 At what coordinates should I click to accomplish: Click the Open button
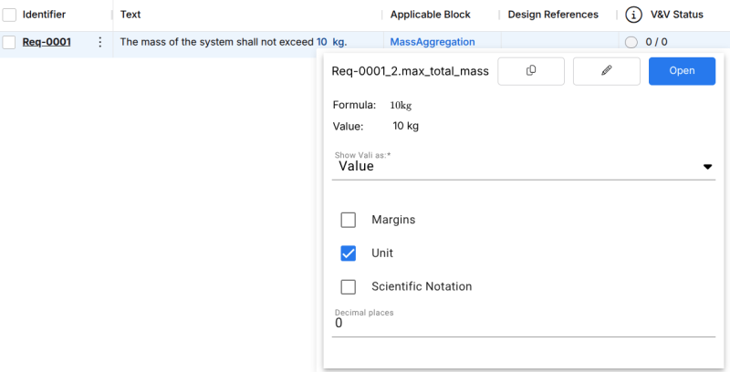click(x=682, y=71)
